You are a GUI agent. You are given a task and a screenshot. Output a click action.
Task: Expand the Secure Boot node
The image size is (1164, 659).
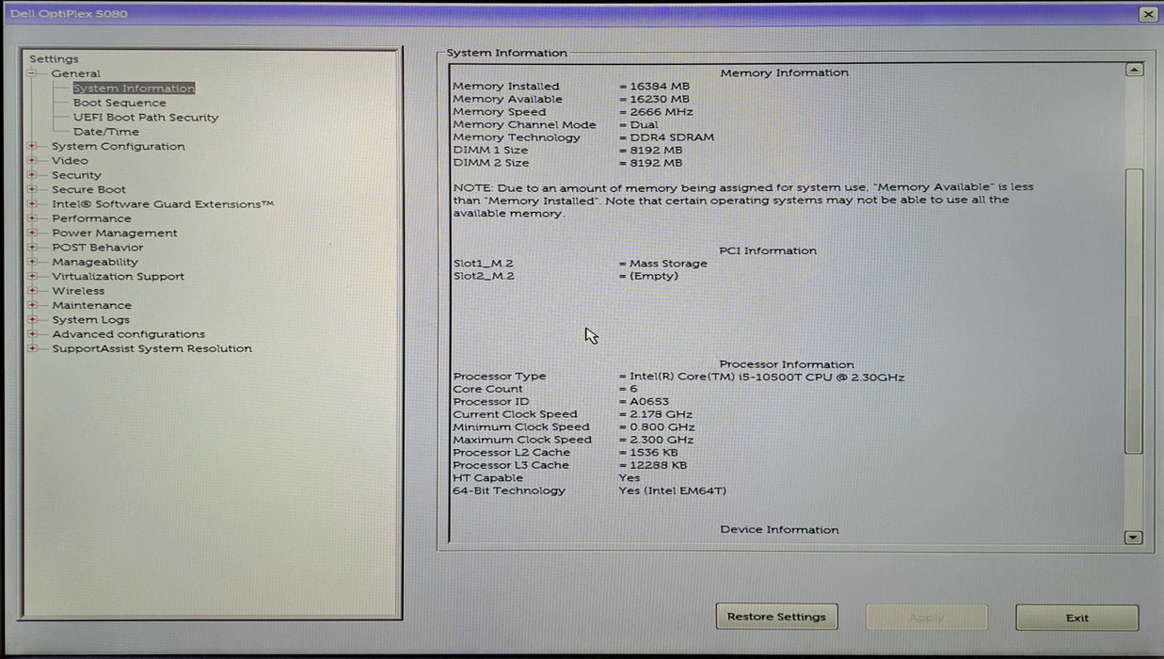click(32, 189)
